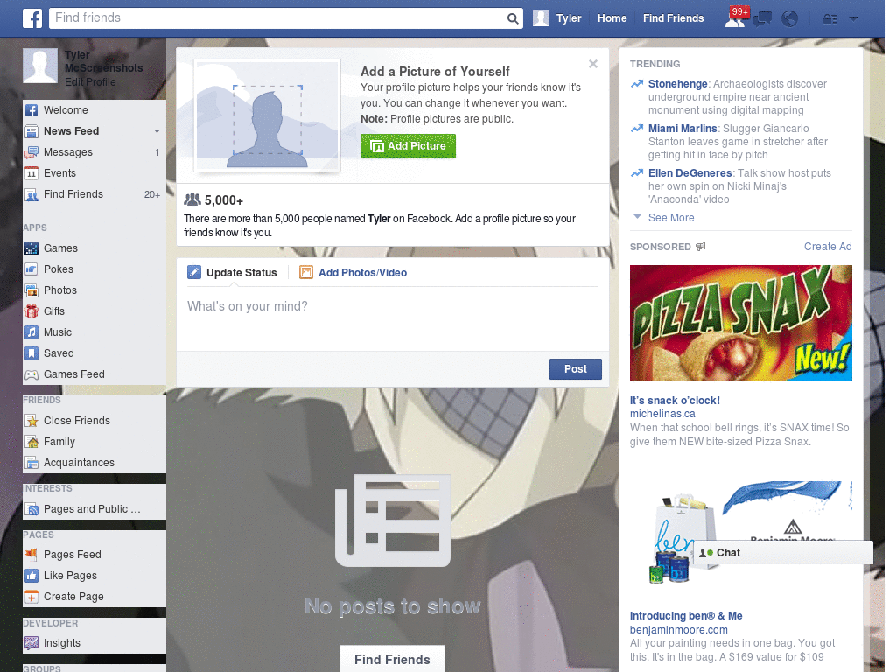Click Tyler profile thumbnail in top bar
Image resolution: width=896 pixels, height=672 pixels.
pos(541,18)
